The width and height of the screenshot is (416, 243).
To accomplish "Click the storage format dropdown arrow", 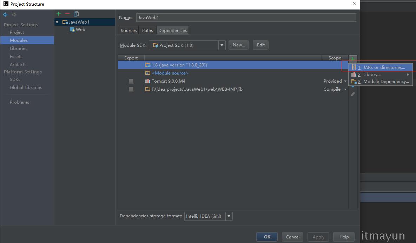I will pyautogui.click(x=229, y=216).
